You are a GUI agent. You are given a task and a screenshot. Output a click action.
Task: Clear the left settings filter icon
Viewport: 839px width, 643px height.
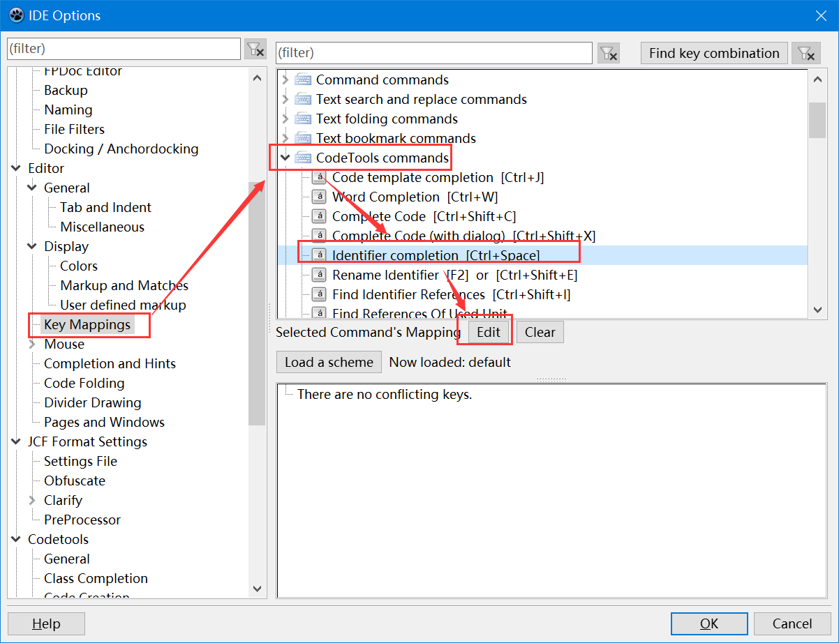[255, 50]
